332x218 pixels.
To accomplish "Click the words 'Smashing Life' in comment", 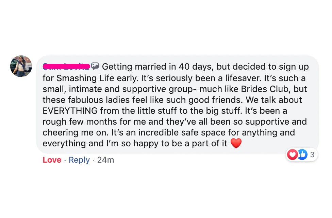I will [85, 78].
